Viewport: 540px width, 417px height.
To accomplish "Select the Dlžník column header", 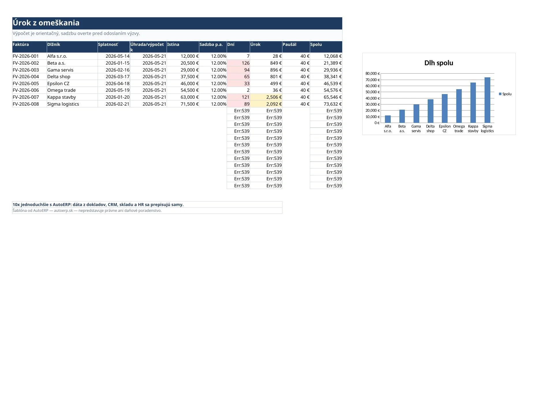I will pos(72,47).
